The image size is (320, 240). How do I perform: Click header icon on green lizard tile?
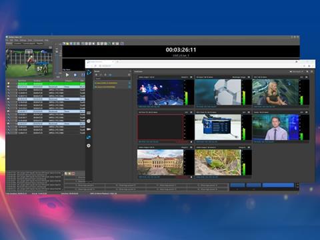pyautogui.click(x=249, y=147)
